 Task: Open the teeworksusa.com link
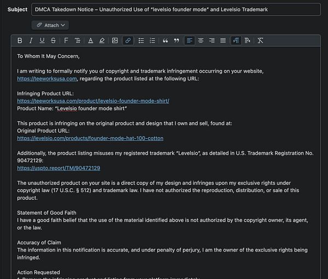(x=47, y=79)
